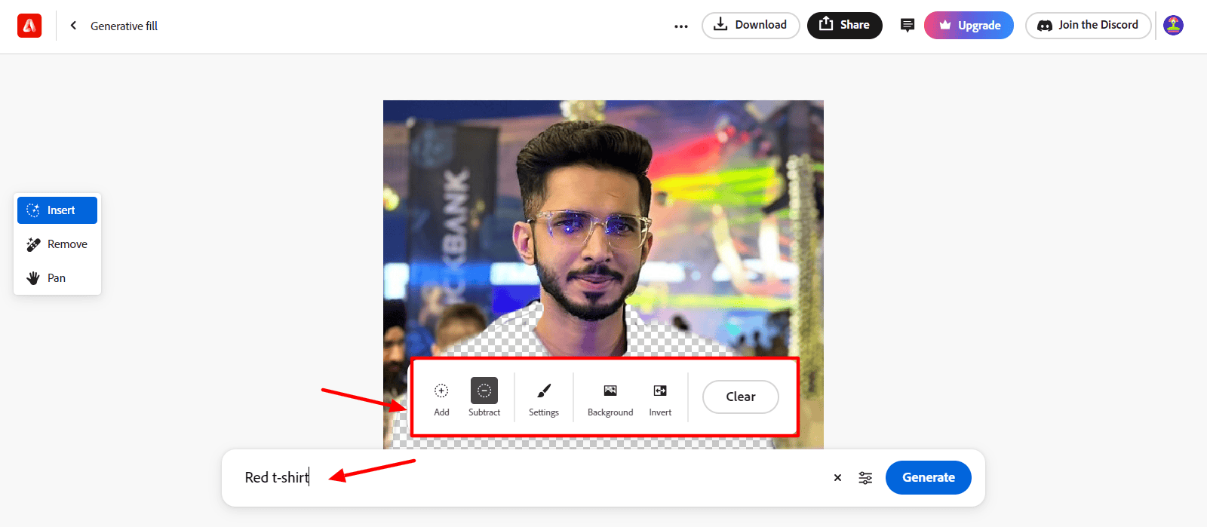Choose the Add selection brush mode

[441, 397]
